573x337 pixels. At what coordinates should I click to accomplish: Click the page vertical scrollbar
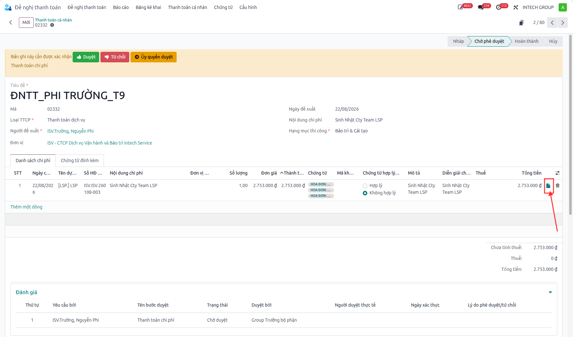tap(570, 125)
